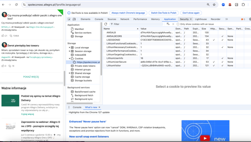Screen dimensions: 251x142
Task: Open site information icon in address bar
Action: (24, 5)
